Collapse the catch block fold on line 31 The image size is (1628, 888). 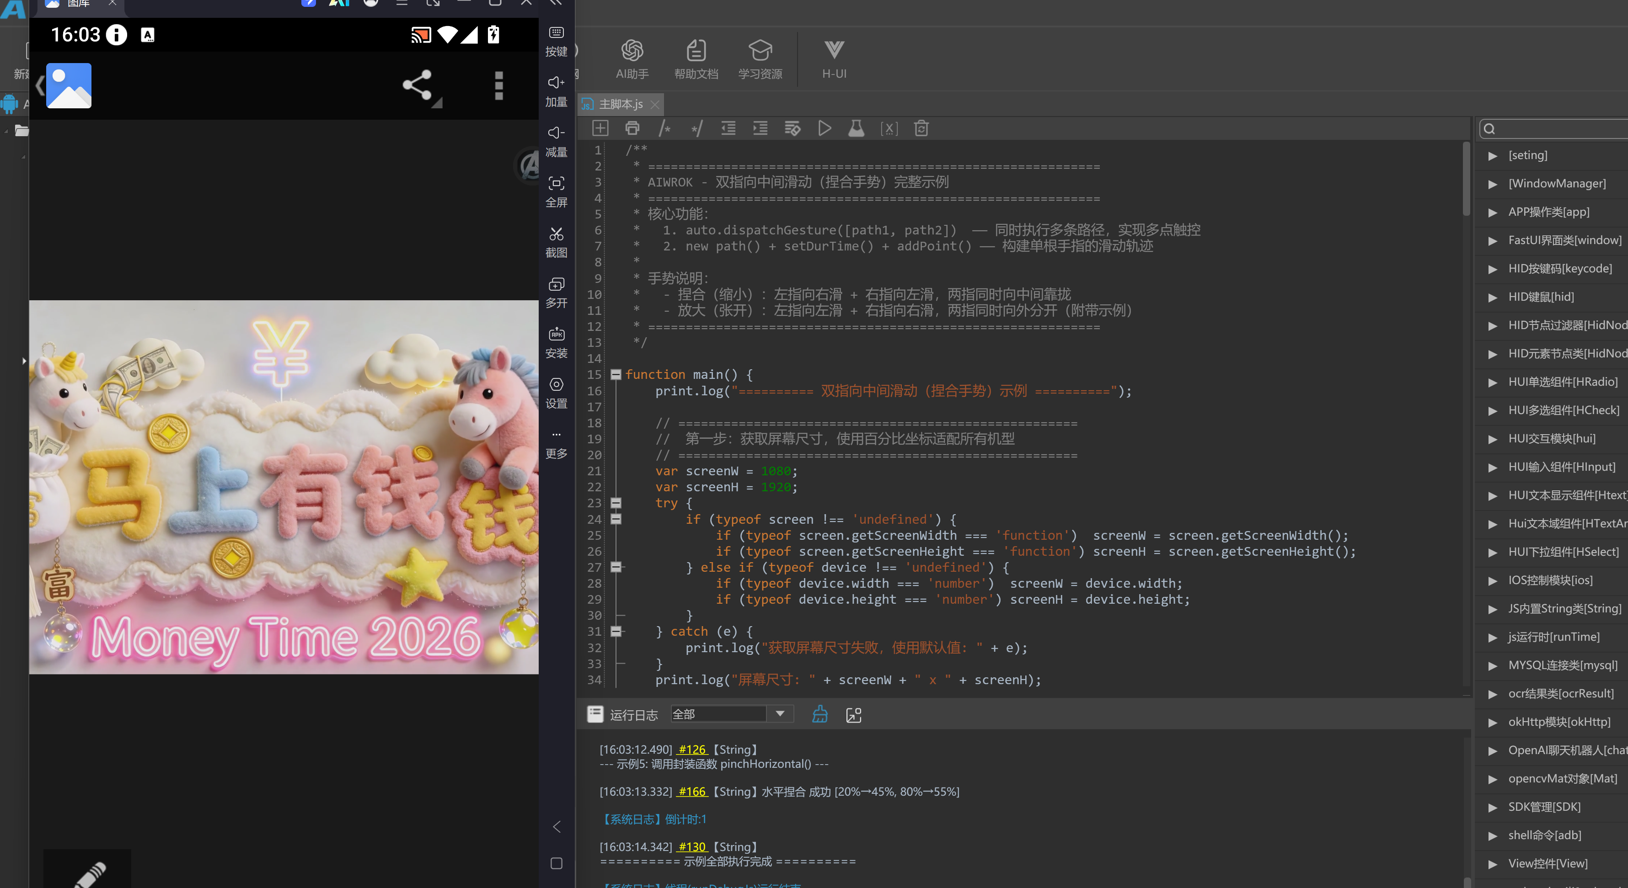[616, 632]
